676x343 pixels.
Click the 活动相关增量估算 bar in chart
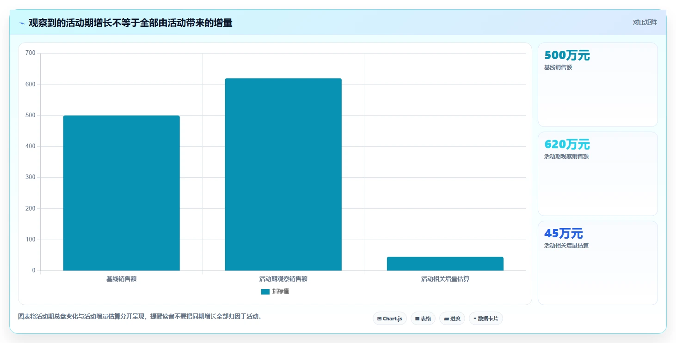click(445, 264)
